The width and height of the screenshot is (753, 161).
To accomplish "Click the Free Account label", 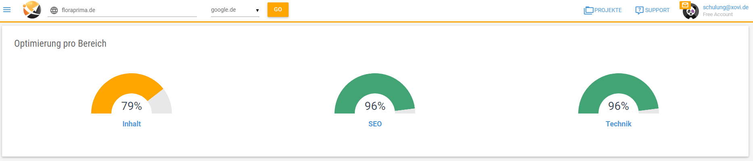I will click(717, 14).
